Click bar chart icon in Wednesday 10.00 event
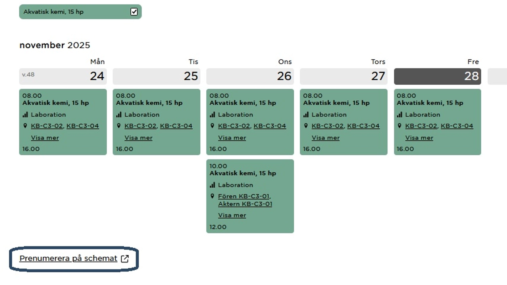507x285 pixels. (212, 185)
